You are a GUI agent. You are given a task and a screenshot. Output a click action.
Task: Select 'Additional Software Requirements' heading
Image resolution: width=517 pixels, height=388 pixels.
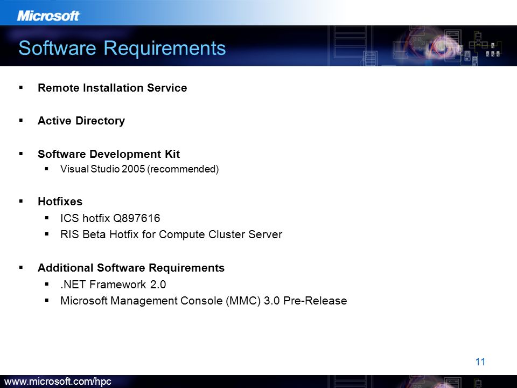coord(131,268)
